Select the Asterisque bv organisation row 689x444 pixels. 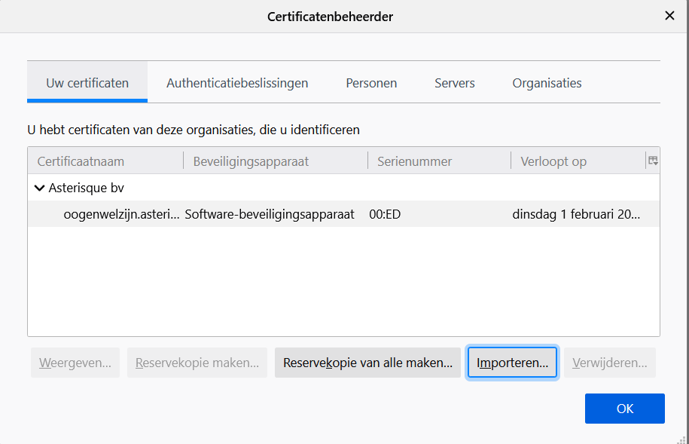tap(86, 188)
